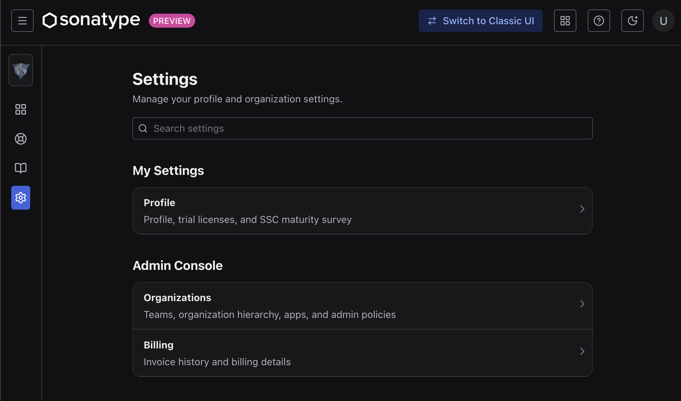Open the support lifebuoy icon in sidebar
This screenshot has width=681, height=401.
pyautogui.click(x=21, y=139)
